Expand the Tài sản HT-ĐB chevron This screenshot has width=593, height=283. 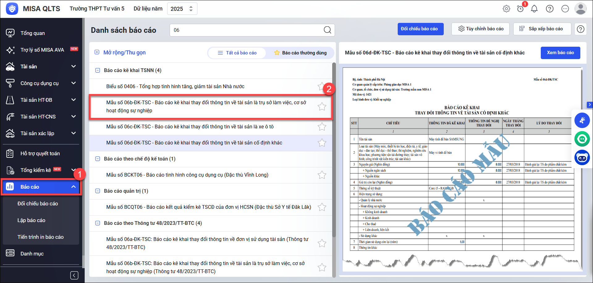[x=74, y=100]
